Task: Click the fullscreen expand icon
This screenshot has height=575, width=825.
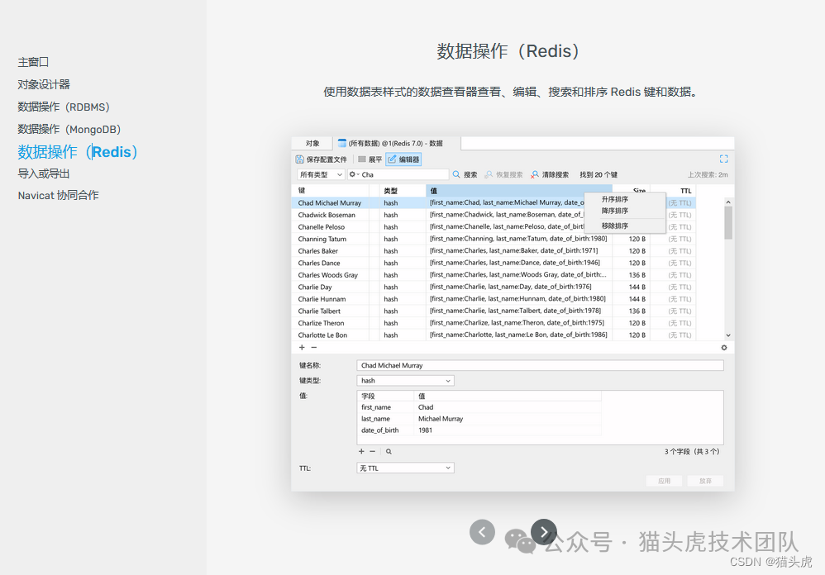Action: (723, 159)
